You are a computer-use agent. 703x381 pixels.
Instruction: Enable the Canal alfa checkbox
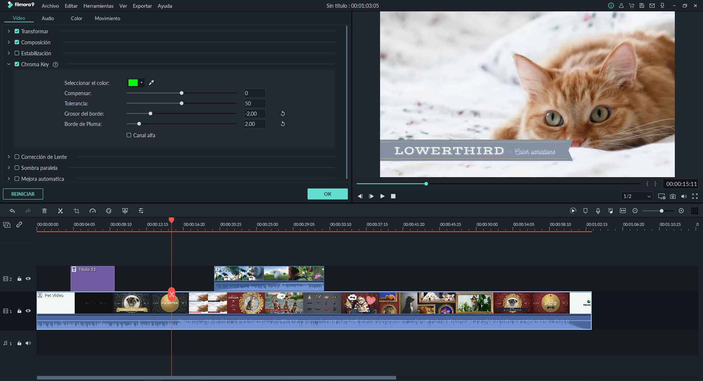[x=129, y=135]
